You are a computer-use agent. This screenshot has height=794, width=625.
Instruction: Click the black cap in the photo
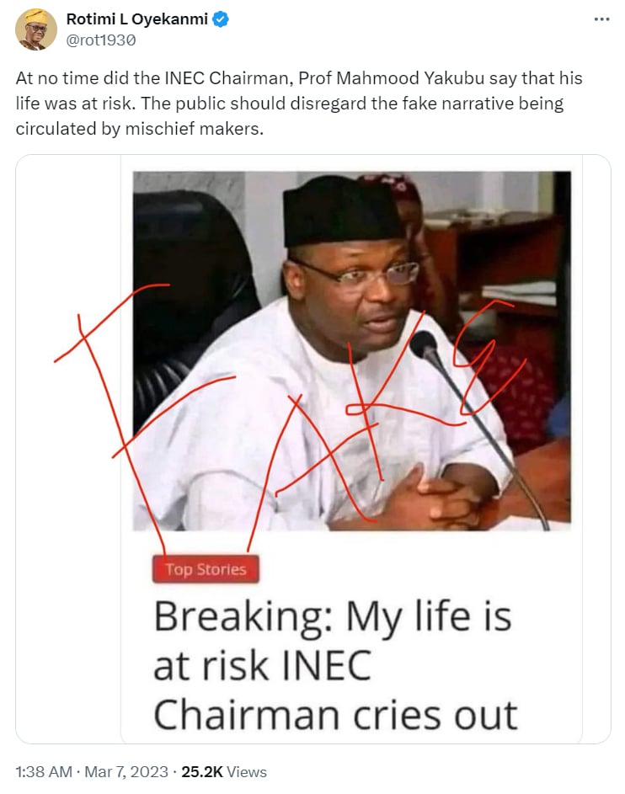tap(343, 211)
